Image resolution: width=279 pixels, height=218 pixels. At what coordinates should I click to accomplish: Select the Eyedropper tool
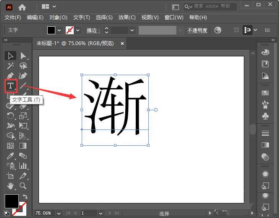click(10, 156)
